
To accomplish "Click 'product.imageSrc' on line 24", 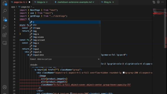I will click(57, 79).
